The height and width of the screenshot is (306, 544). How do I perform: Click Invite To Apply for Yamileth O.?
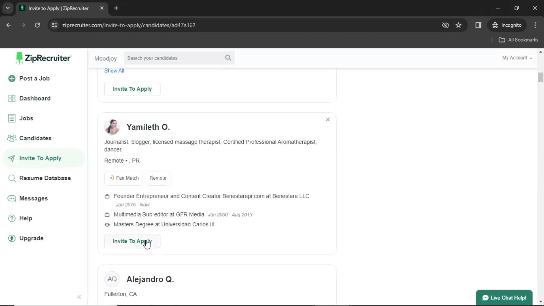tap(132, 241)
